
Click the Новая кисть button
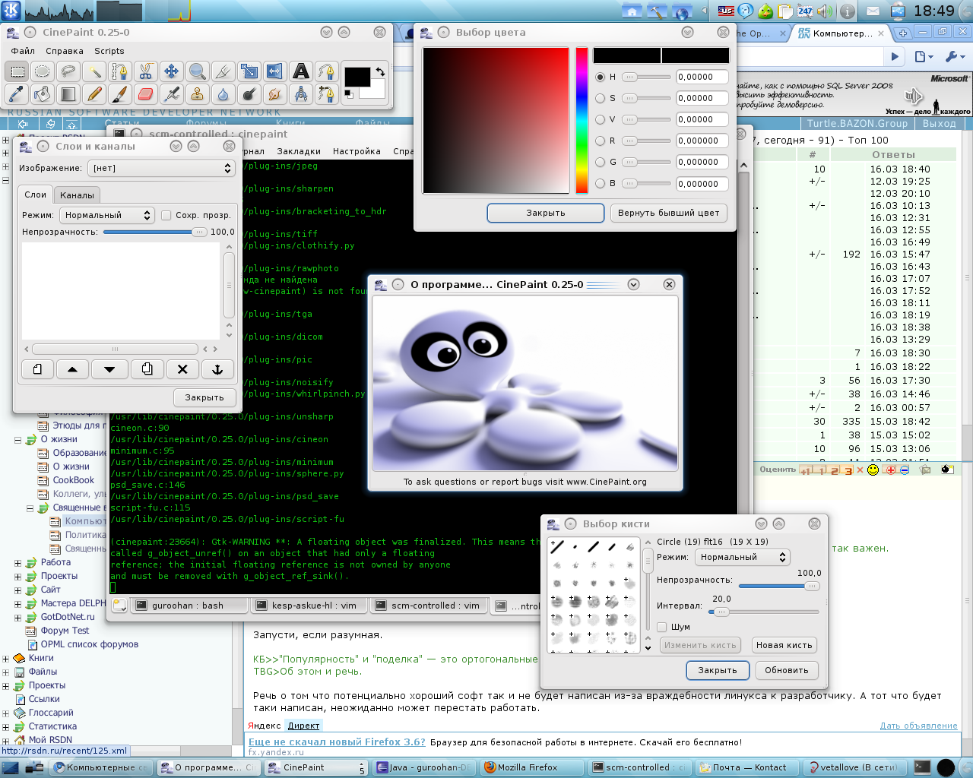pyautogui.click(x=784, y=645)
